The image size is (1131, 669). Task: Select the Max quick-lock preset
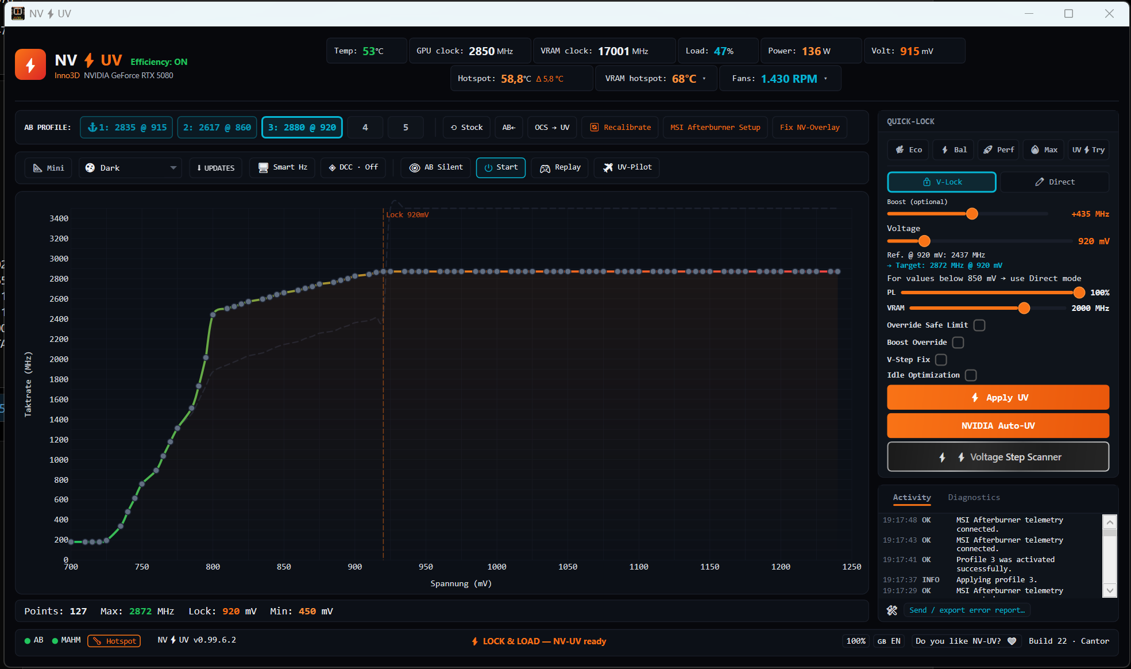(1044, 150)
